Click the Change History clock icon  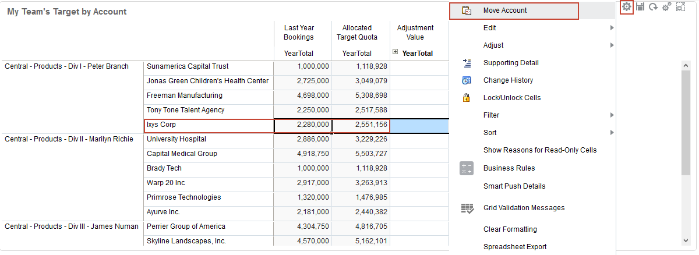[466, 80]
